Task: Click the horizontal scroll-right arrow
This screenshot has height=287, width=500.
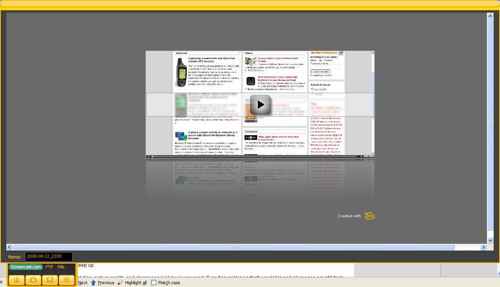Action: (x=483, y=247)
